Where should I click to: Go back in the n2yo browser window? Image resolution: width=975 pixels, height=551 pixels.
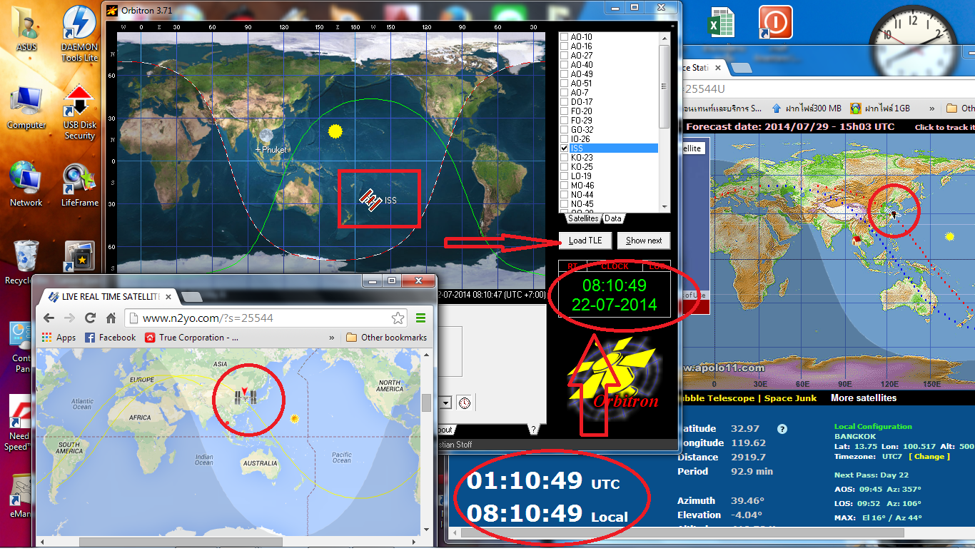click(x=49, y=318)
